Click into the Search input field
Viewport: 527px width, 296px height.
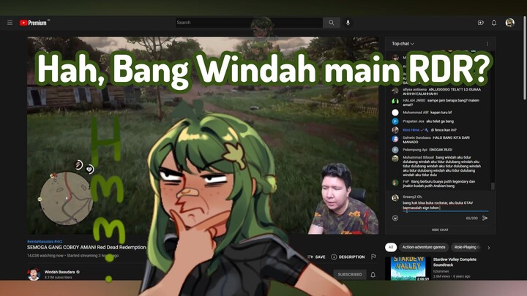point(249,23)
